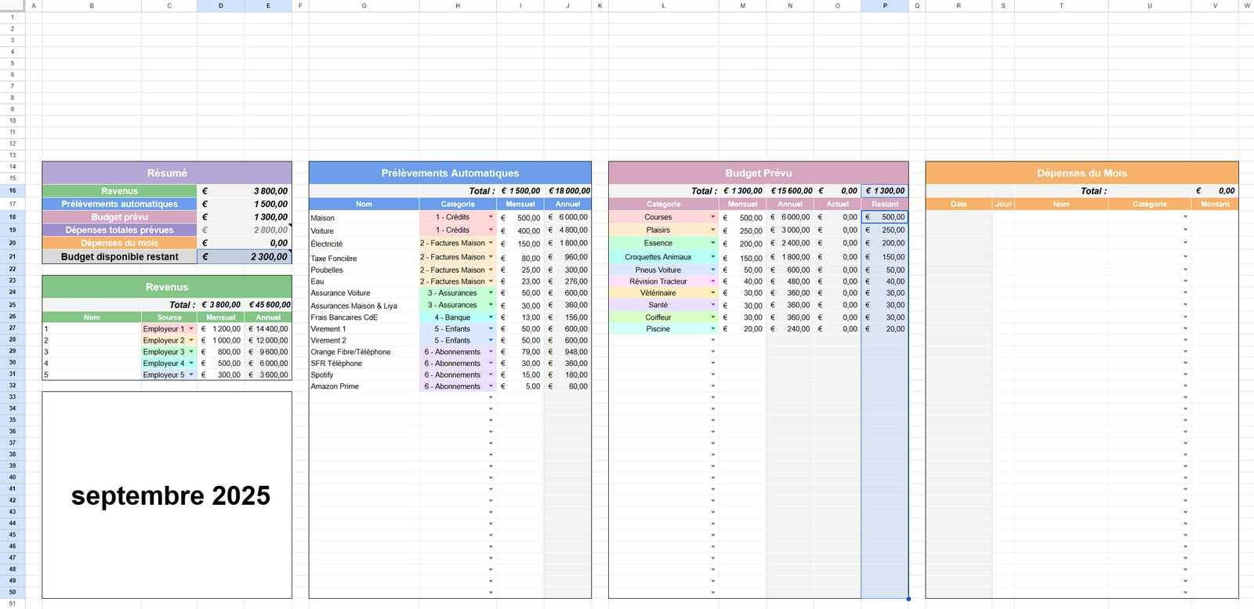The width and height of the screenshot is (1254, 609).
Task: Select the row 16 header
Action: click(x=13, y=190)
